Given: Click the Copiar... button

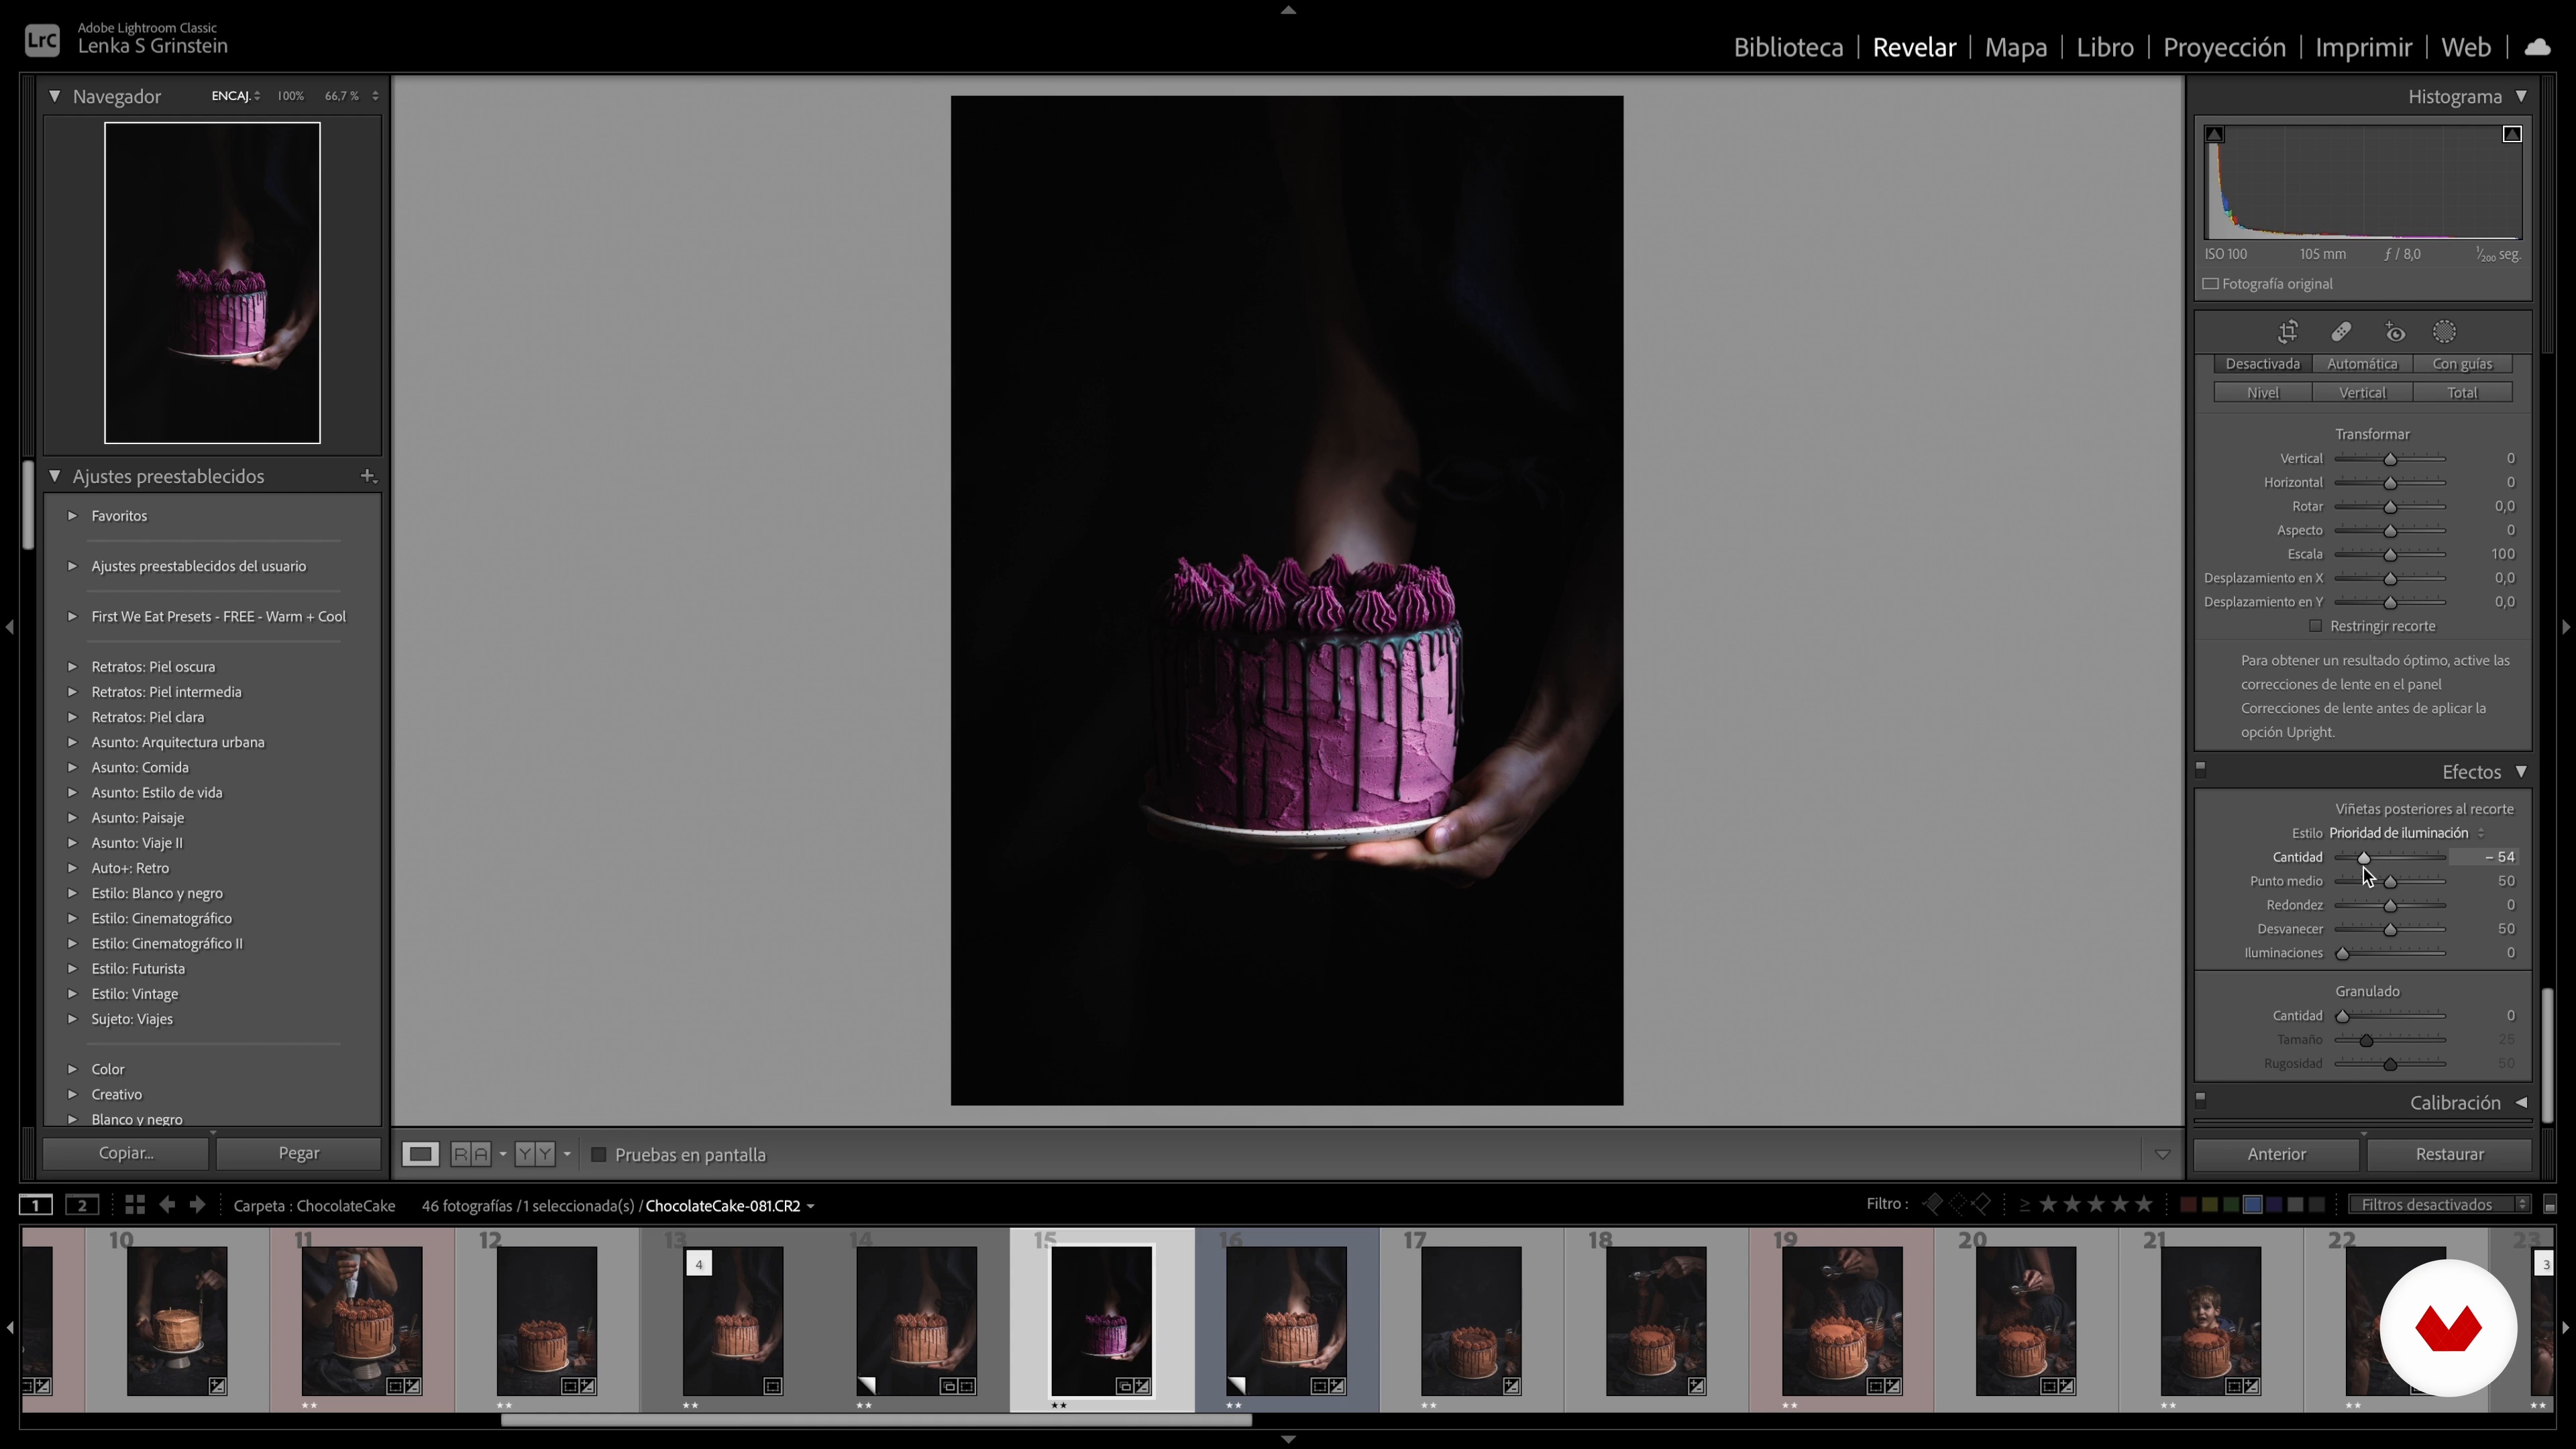Looking at the screenshot, I should tap(126, 1153).
